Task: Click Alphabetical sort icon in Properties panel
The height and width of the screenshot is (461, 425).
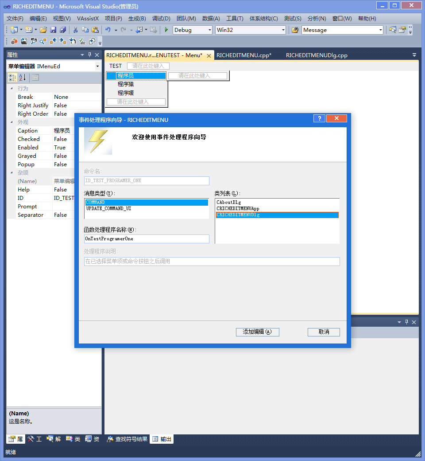Action: 22,78
